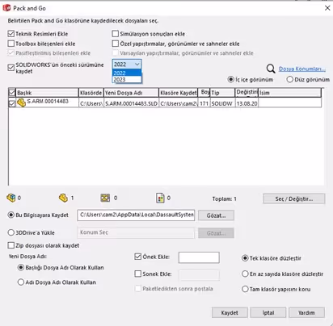Screen dimensions: 333x326
Task: Click the Tip column header
Action: 222,93
